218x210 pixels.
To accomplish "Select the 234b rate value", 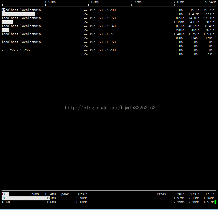I will pos(194,38).
